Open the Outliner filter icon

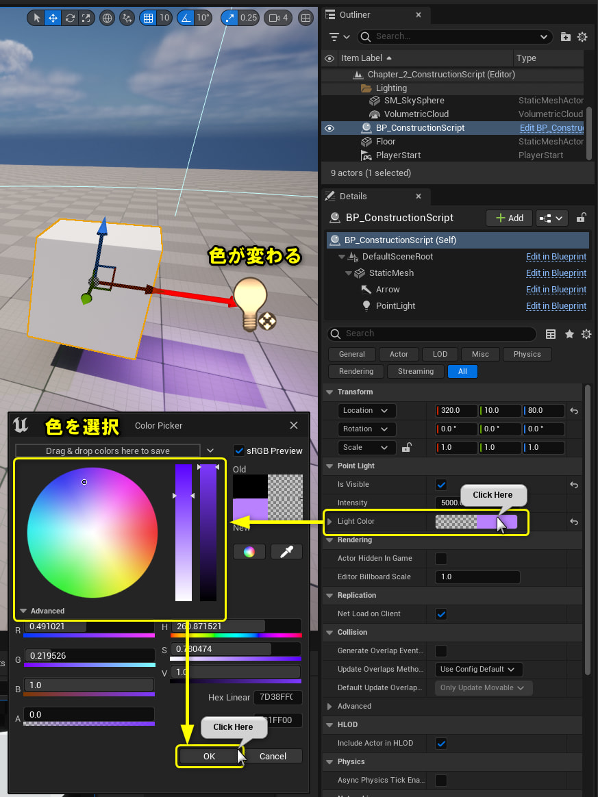point(334,36)
